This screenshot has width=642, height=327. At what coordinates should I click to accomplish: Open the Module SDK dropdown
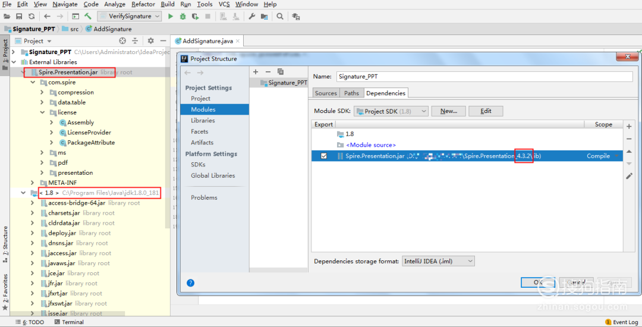(391, 111)
